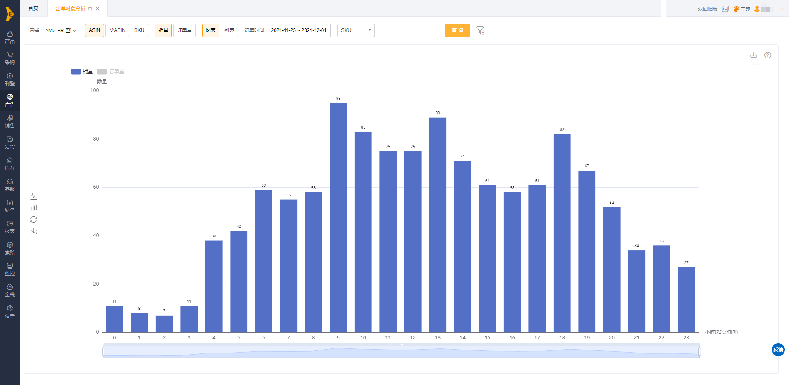Select the 订单量 metric toggle
This screenshot has width=789, height=385.
tap(185, 30)
